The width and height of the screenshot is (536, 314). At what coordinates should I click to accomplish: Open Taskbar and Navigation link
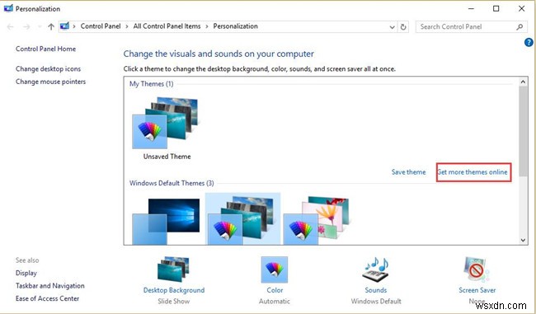[50, 286]
